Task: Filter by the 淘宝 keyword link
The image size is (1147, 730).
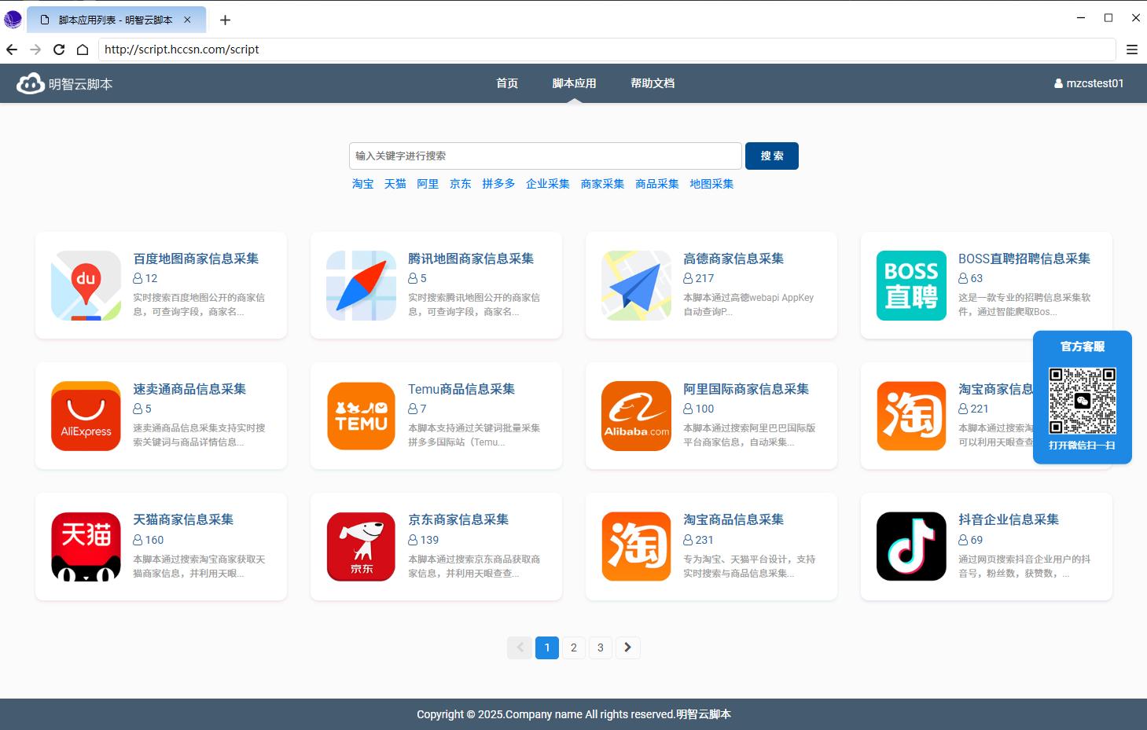Action: [363, 184]
